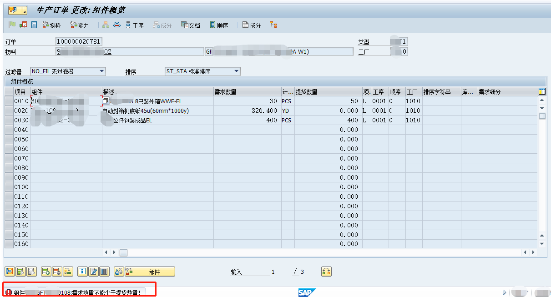Click the insert row icon with green plus
This screenshot has width=551, height=297.
click(45, 272)
